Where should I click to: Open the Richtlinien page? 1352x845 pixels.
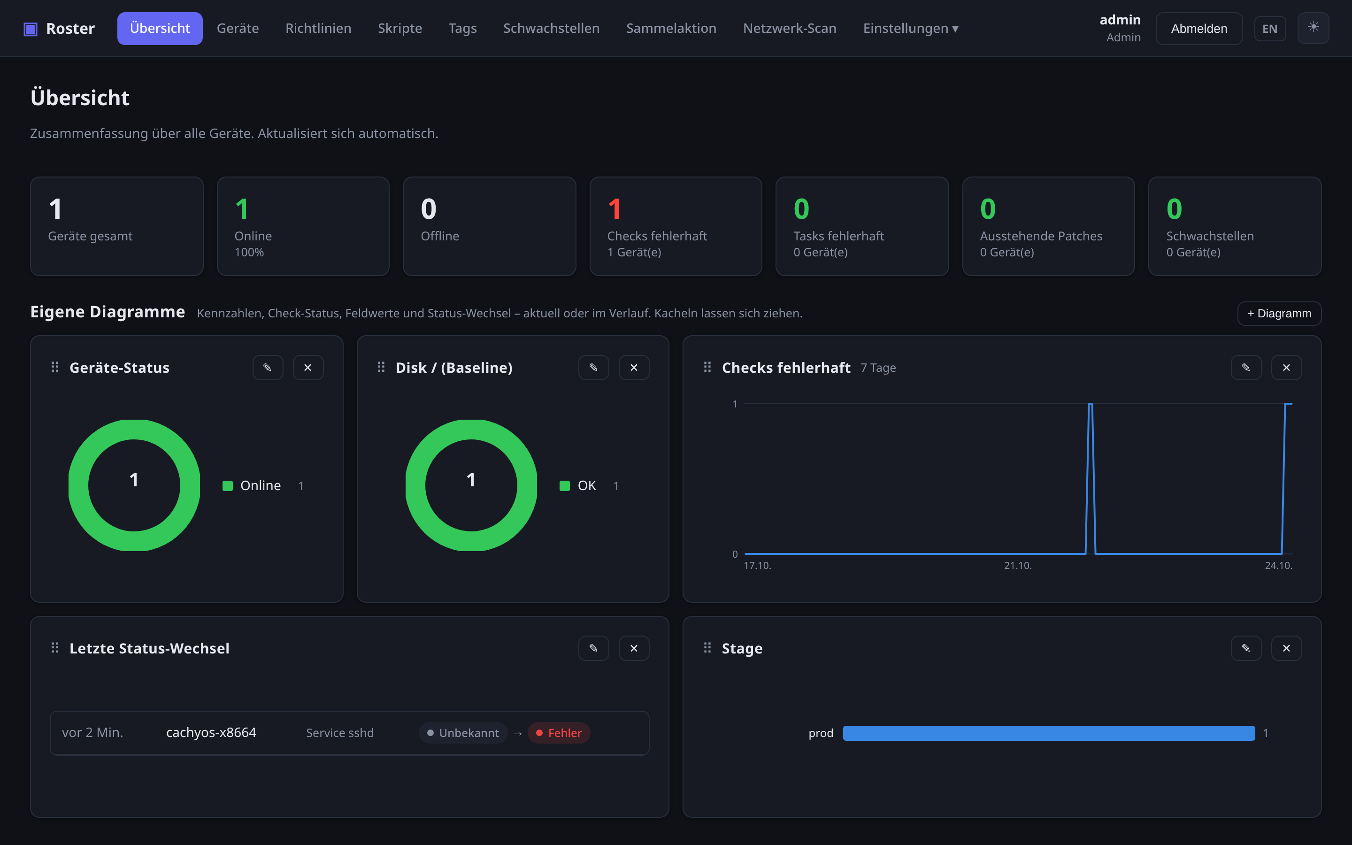click(318, 29)
